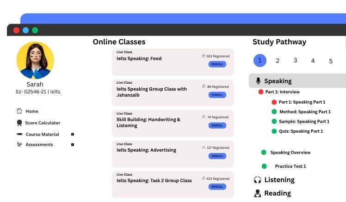Switch to Study Pathway step 2

(x=278, y=61)
